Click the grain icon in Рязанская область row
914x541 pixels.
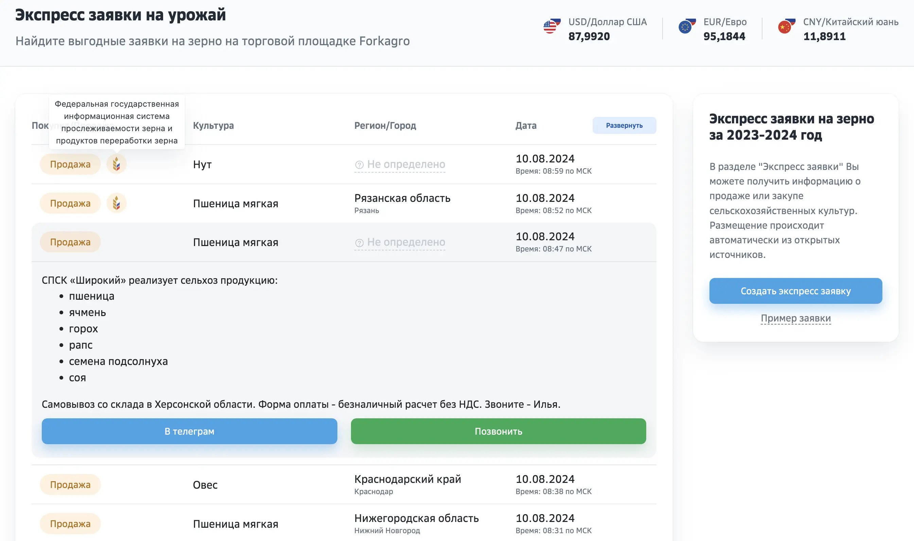coord(116,203)
